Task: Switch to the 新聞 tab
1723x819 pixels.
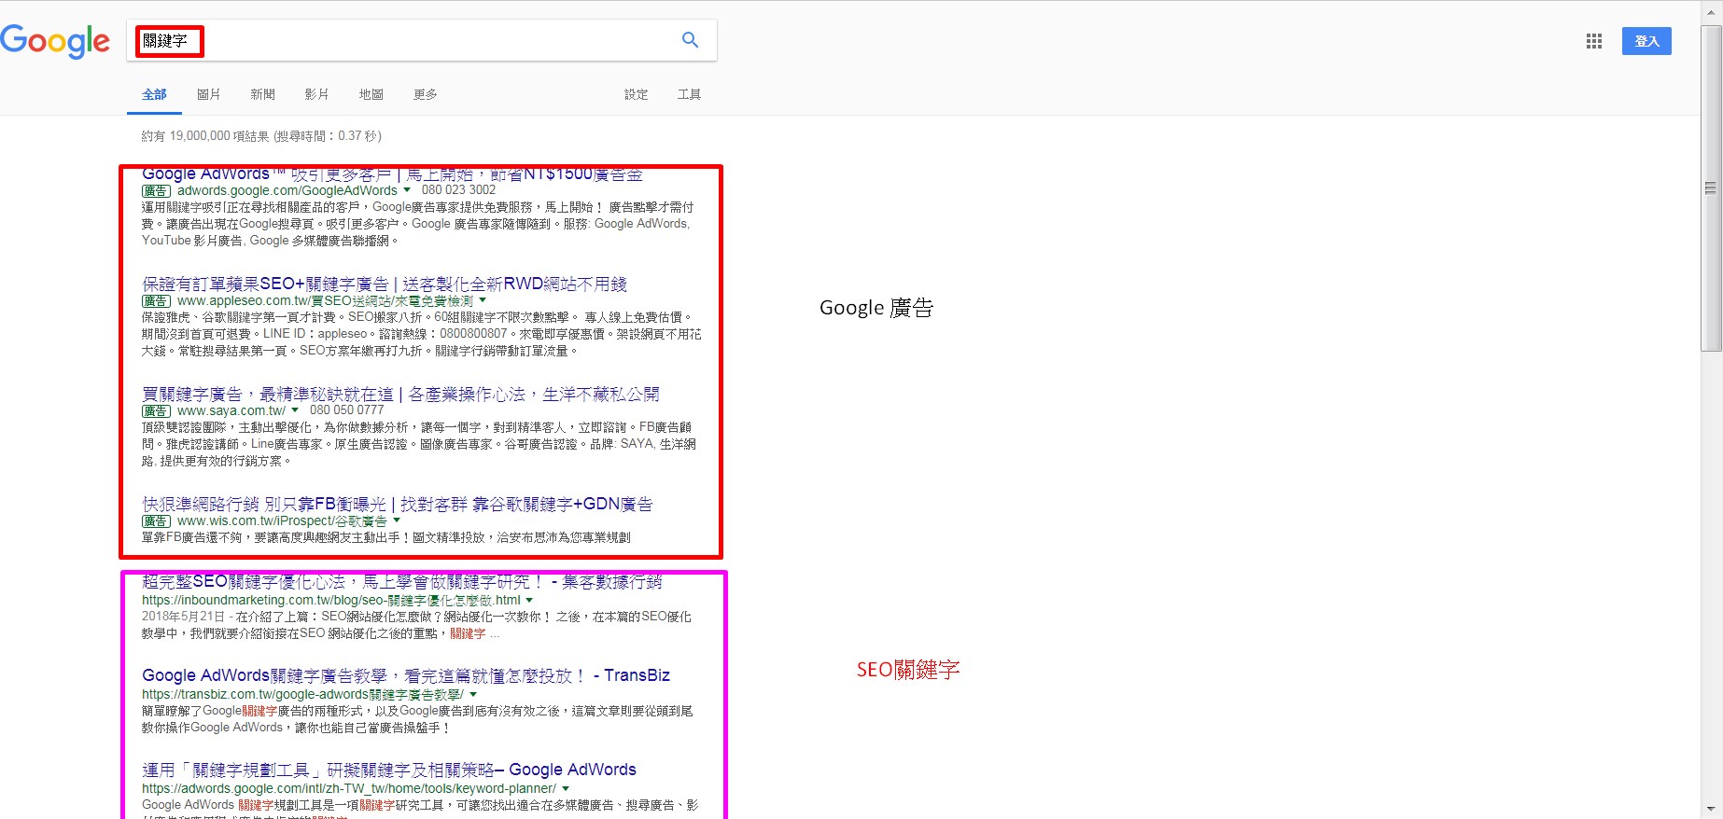Action: (x=263, y=94)
